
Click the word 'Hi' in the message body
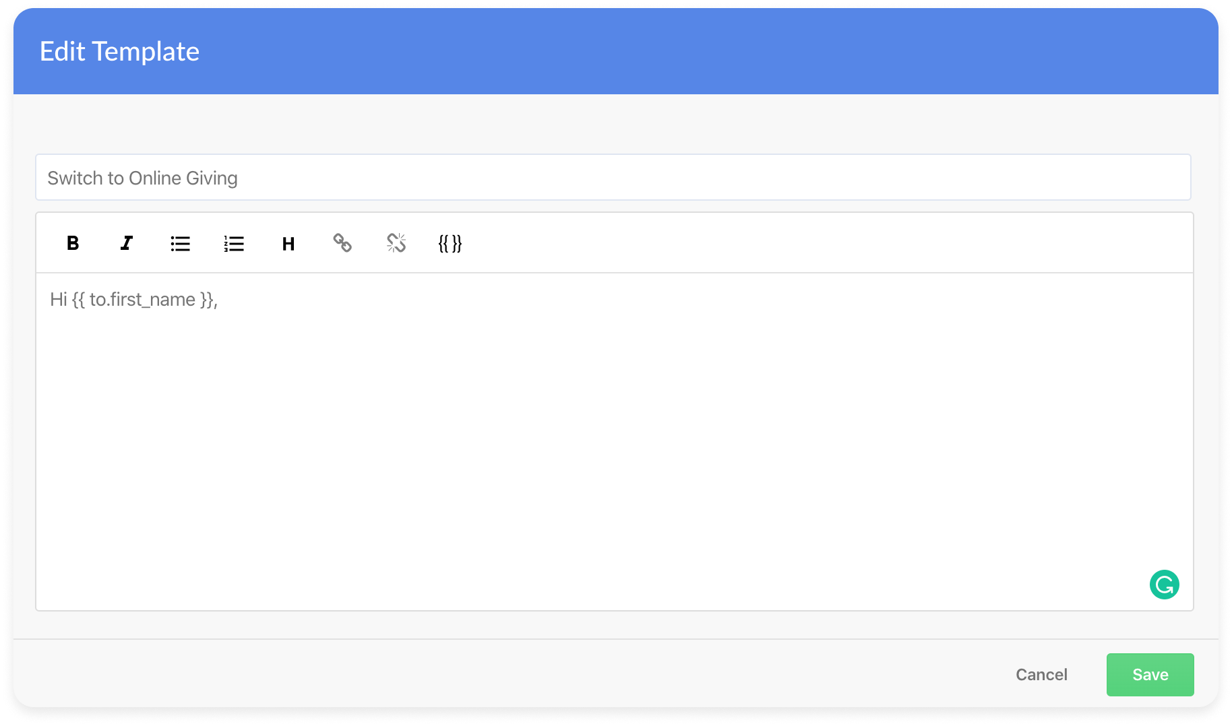click(x=59, y=300)
